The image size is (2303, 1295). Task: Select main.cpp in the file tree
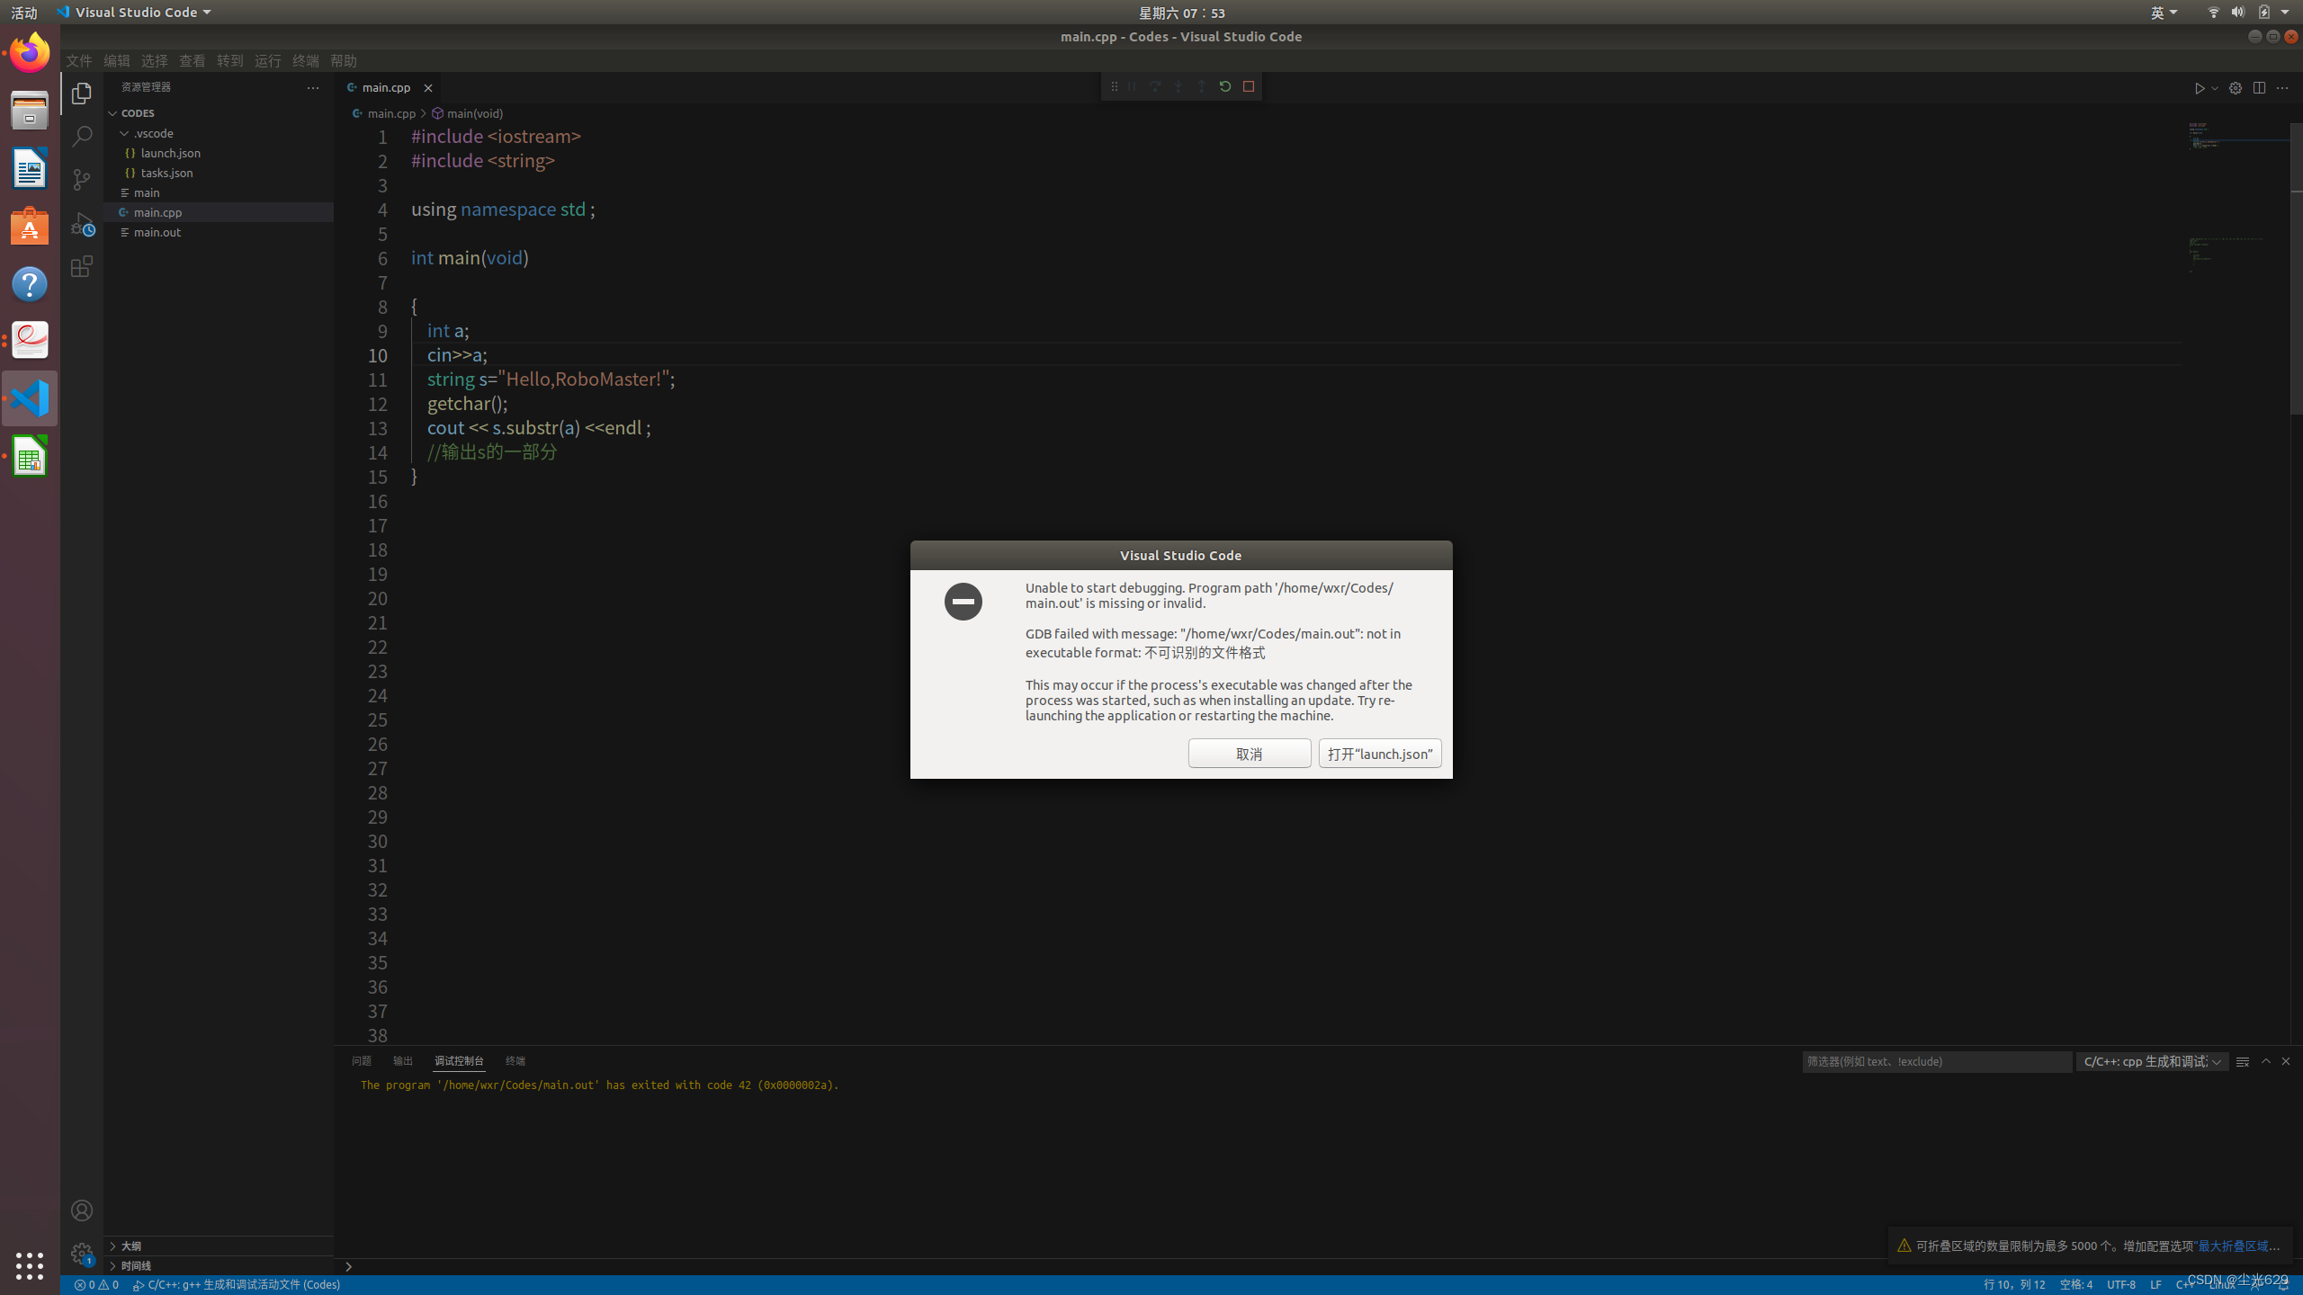(x=220, y=212)
